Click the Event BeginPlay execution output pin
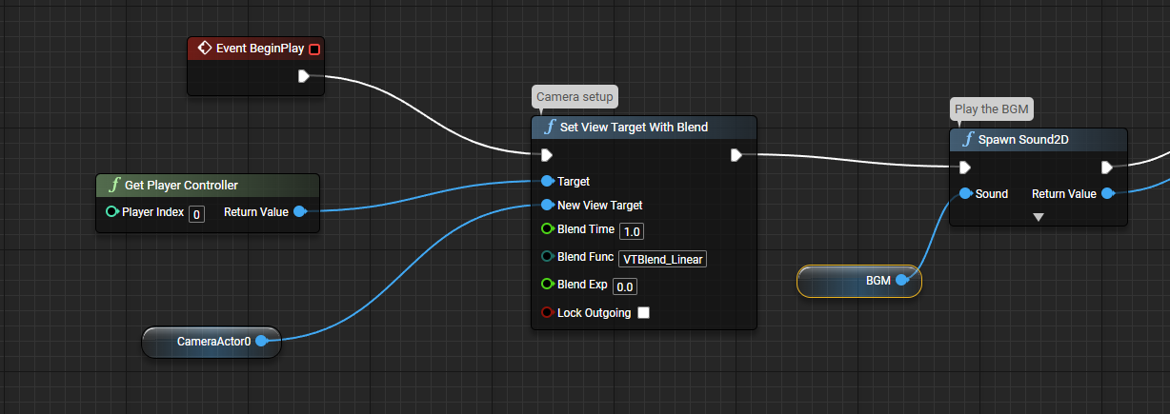The height and width of the screenshot is (414, 1170). pyautogui.click(x=304, y=77)
